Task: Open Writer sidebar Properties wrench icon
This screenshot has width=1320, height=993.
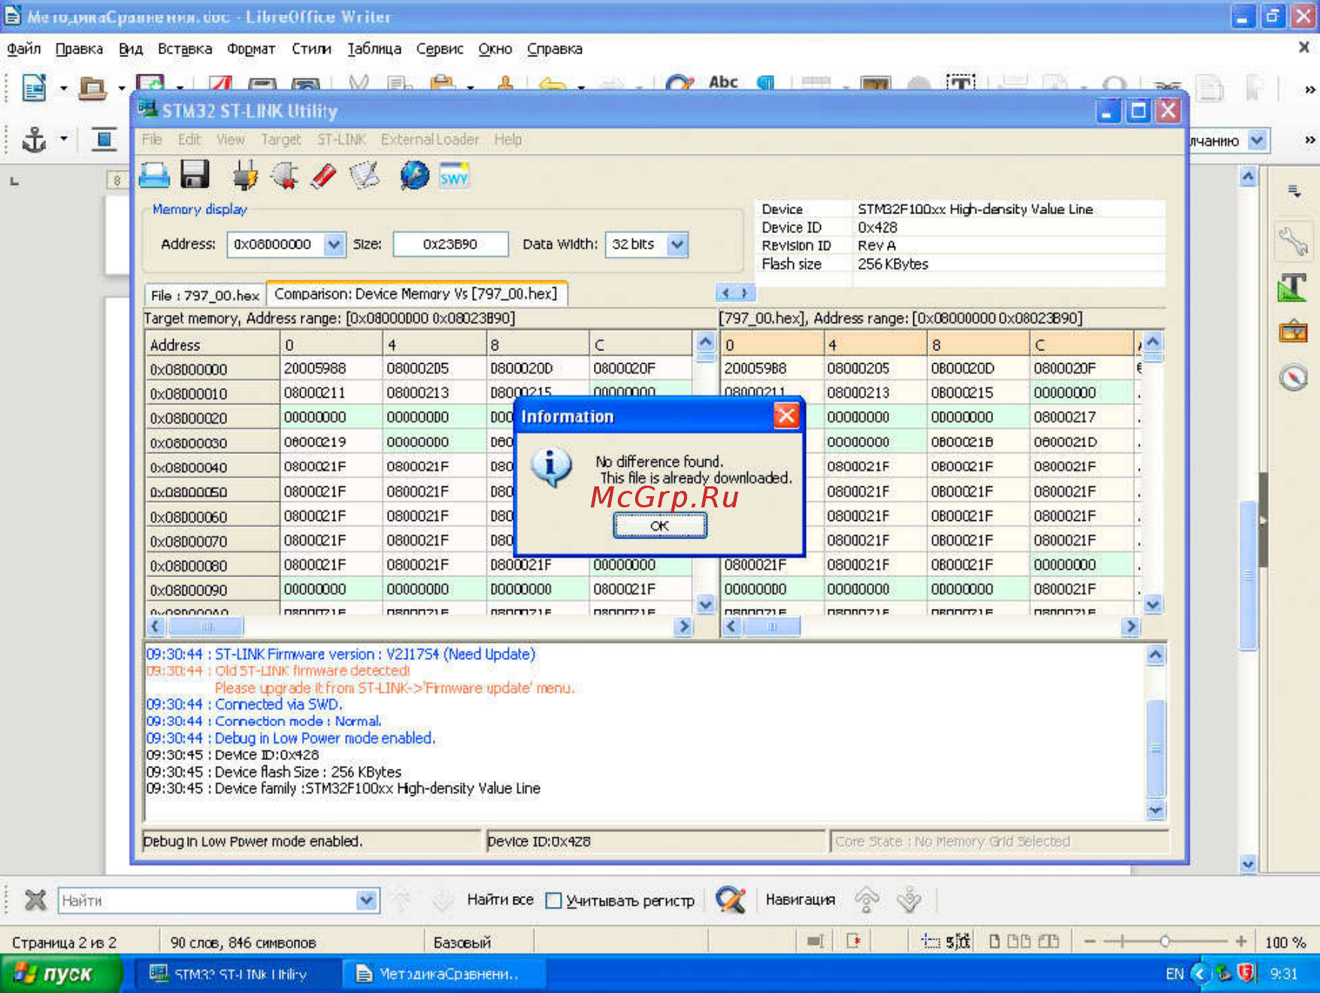Action: (x=1293, y=242)
